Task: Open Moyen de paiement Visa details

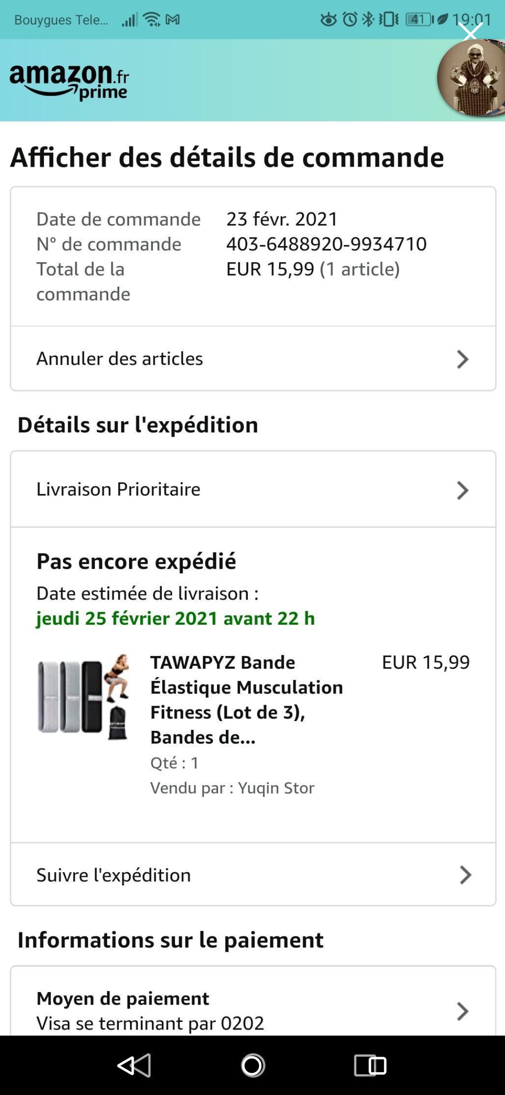Action: 151,1011
